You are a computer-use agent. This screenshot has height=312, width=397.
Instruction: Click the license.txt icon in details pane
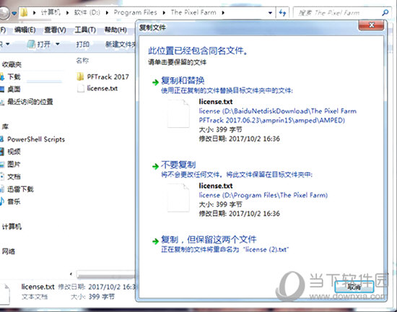coord(5,293)
